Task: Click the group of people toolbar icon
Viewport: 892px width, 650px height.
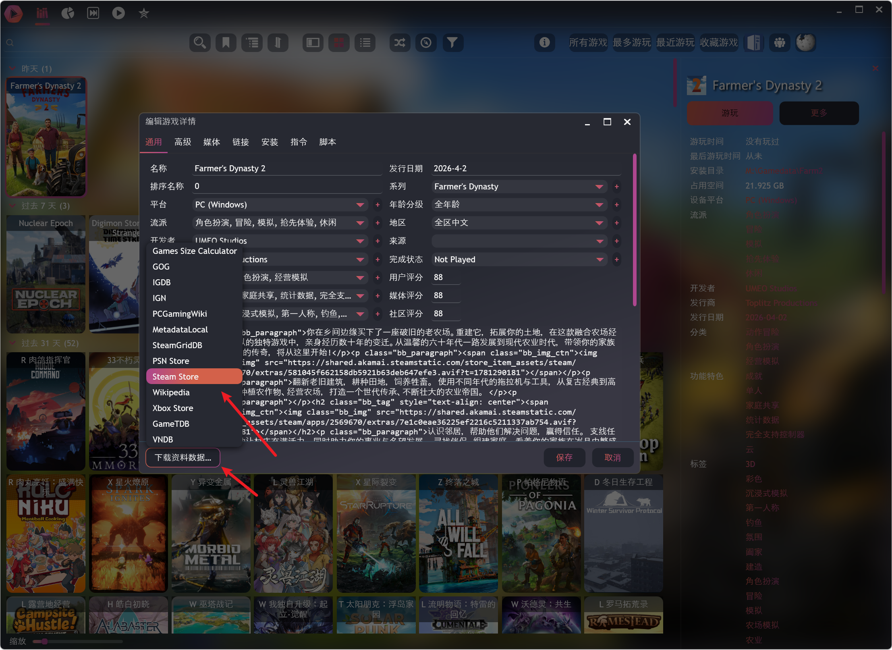Action: [x=780, y=42]
